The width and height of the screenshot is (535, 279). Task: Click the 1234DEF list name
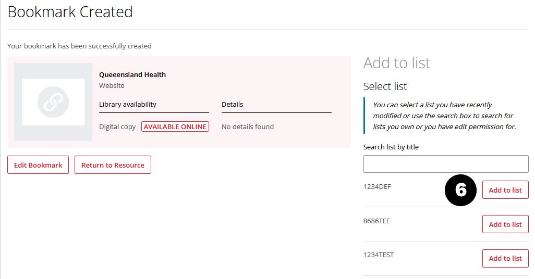[x=377, y=187]
